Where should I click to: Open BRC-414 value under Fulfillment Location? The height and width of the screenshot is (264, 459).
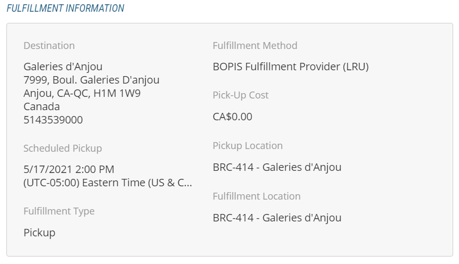tap(276, 218)
